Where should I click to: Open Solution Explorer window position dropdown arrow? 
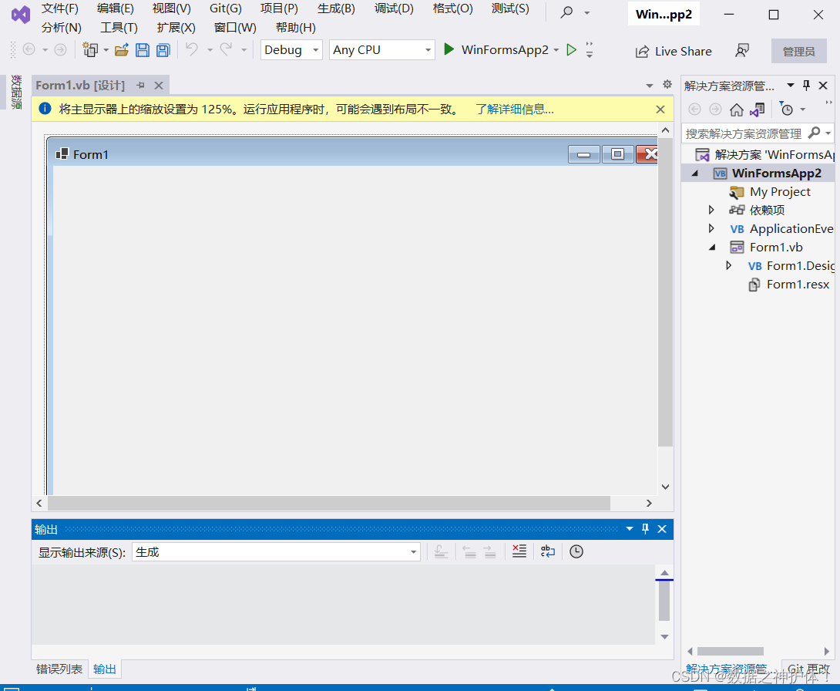[x=790, y=86]
